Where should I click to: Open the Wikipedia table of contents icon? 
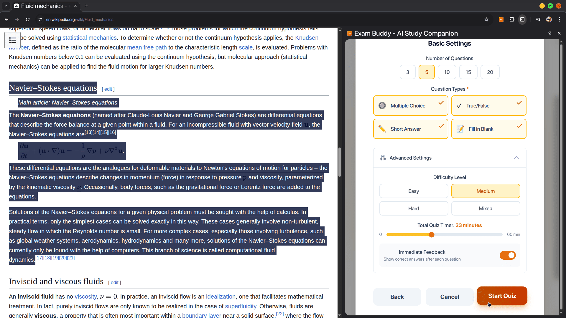(x=12, y=40)
